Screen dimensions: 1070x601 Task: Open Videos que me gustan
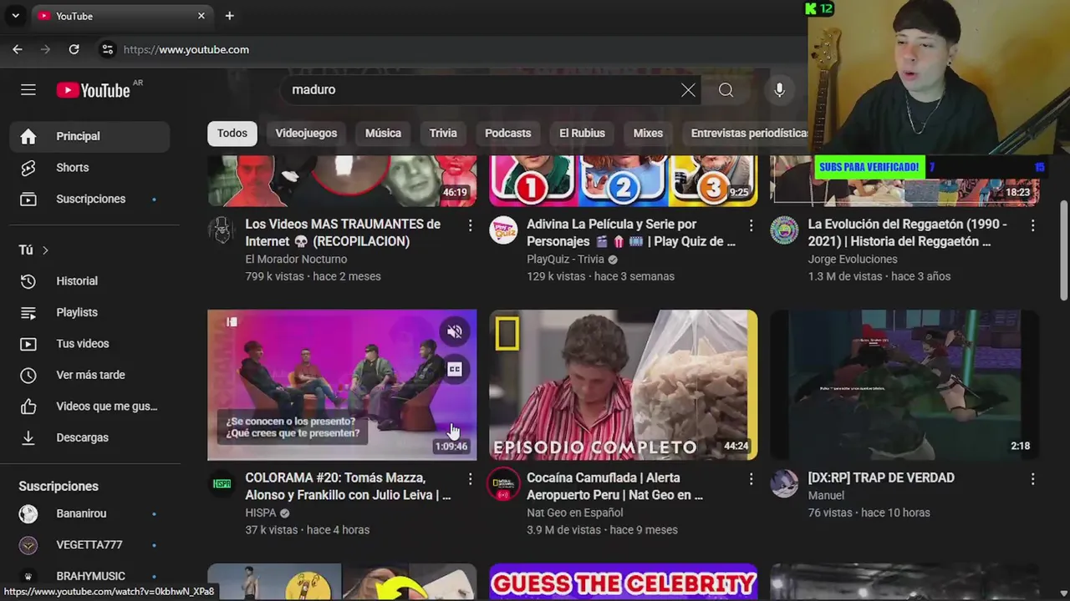coord(89,407)
